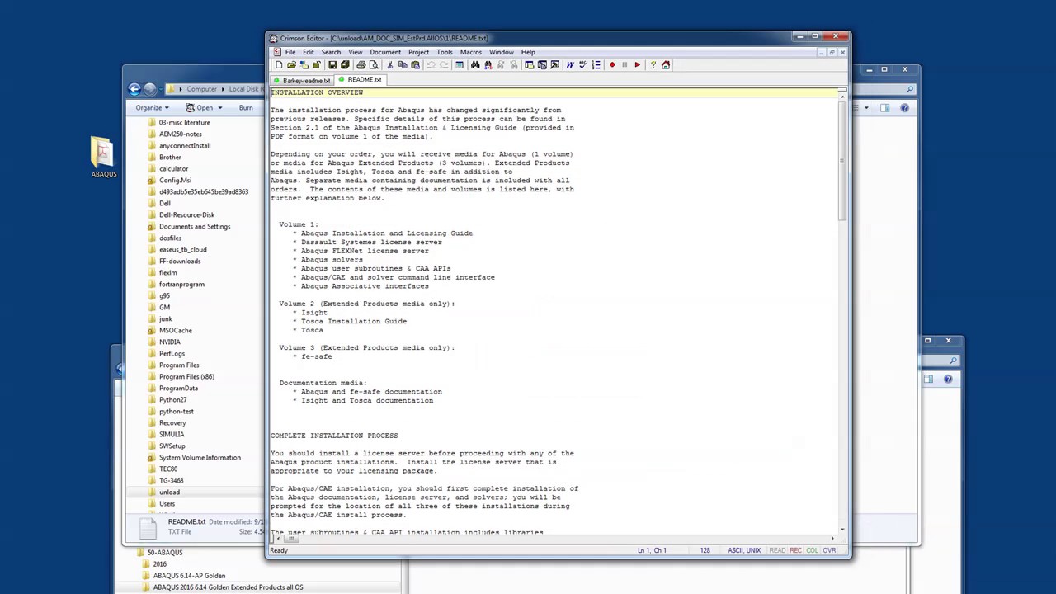Image resolution: width=1056 pixels, height=594 pixels.
Task: Select the SIMULIA folder
Action: [x=172, y=434]
